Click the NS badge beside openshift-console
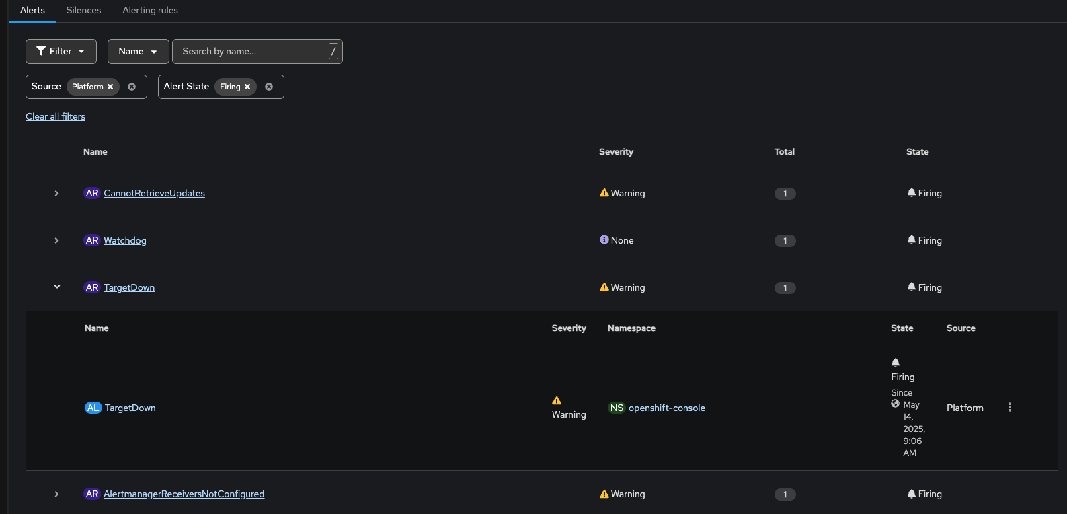The width and height of the screenshot is (1067, 514). (617, 408)
